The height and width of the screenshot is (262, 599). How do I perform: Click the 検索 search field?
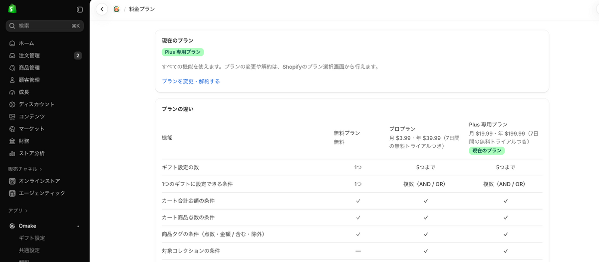45,26
